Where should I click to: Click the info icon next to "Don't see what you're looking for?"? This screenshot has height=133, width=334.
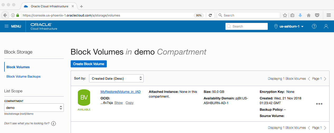click(x=54, y=123)
